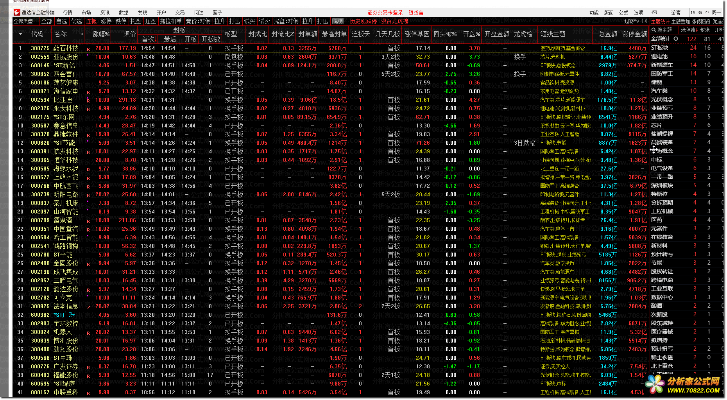Viewport: 727px width, 400px height.
Task: Open the 选项 menu
Action: pyautogui.click(x=639, y=13)
